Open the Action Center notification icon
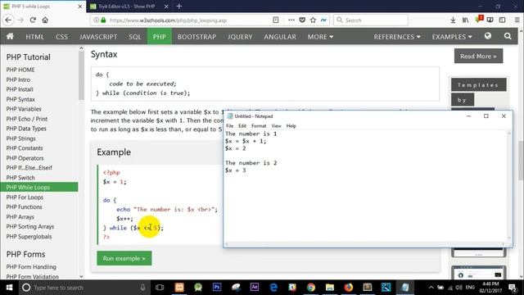 click(513, 288)
